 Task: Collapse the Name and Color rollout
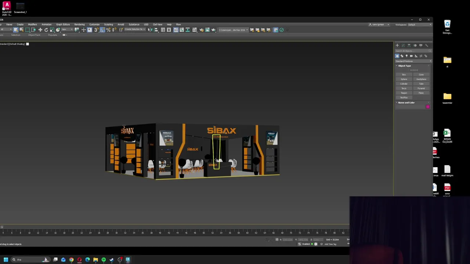406,103
